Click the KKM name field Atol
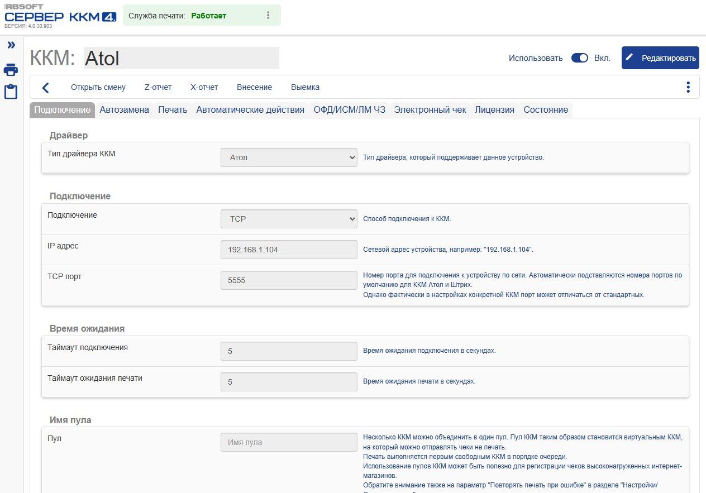The height and width of the screenshot is (493, 706). (182, 58)
